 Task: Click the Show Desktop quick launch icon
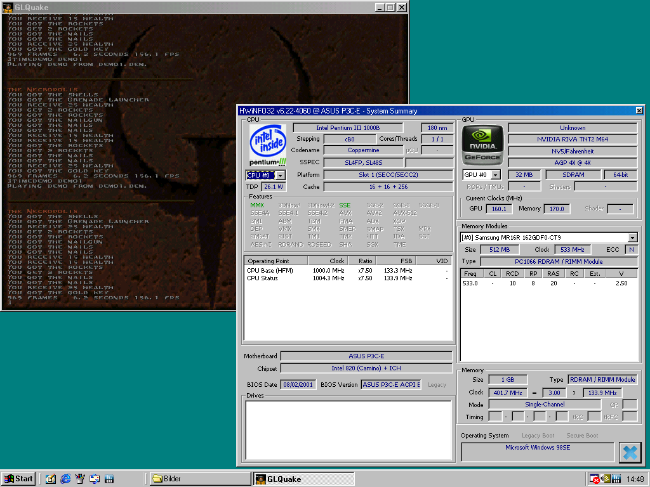[51, 479]
